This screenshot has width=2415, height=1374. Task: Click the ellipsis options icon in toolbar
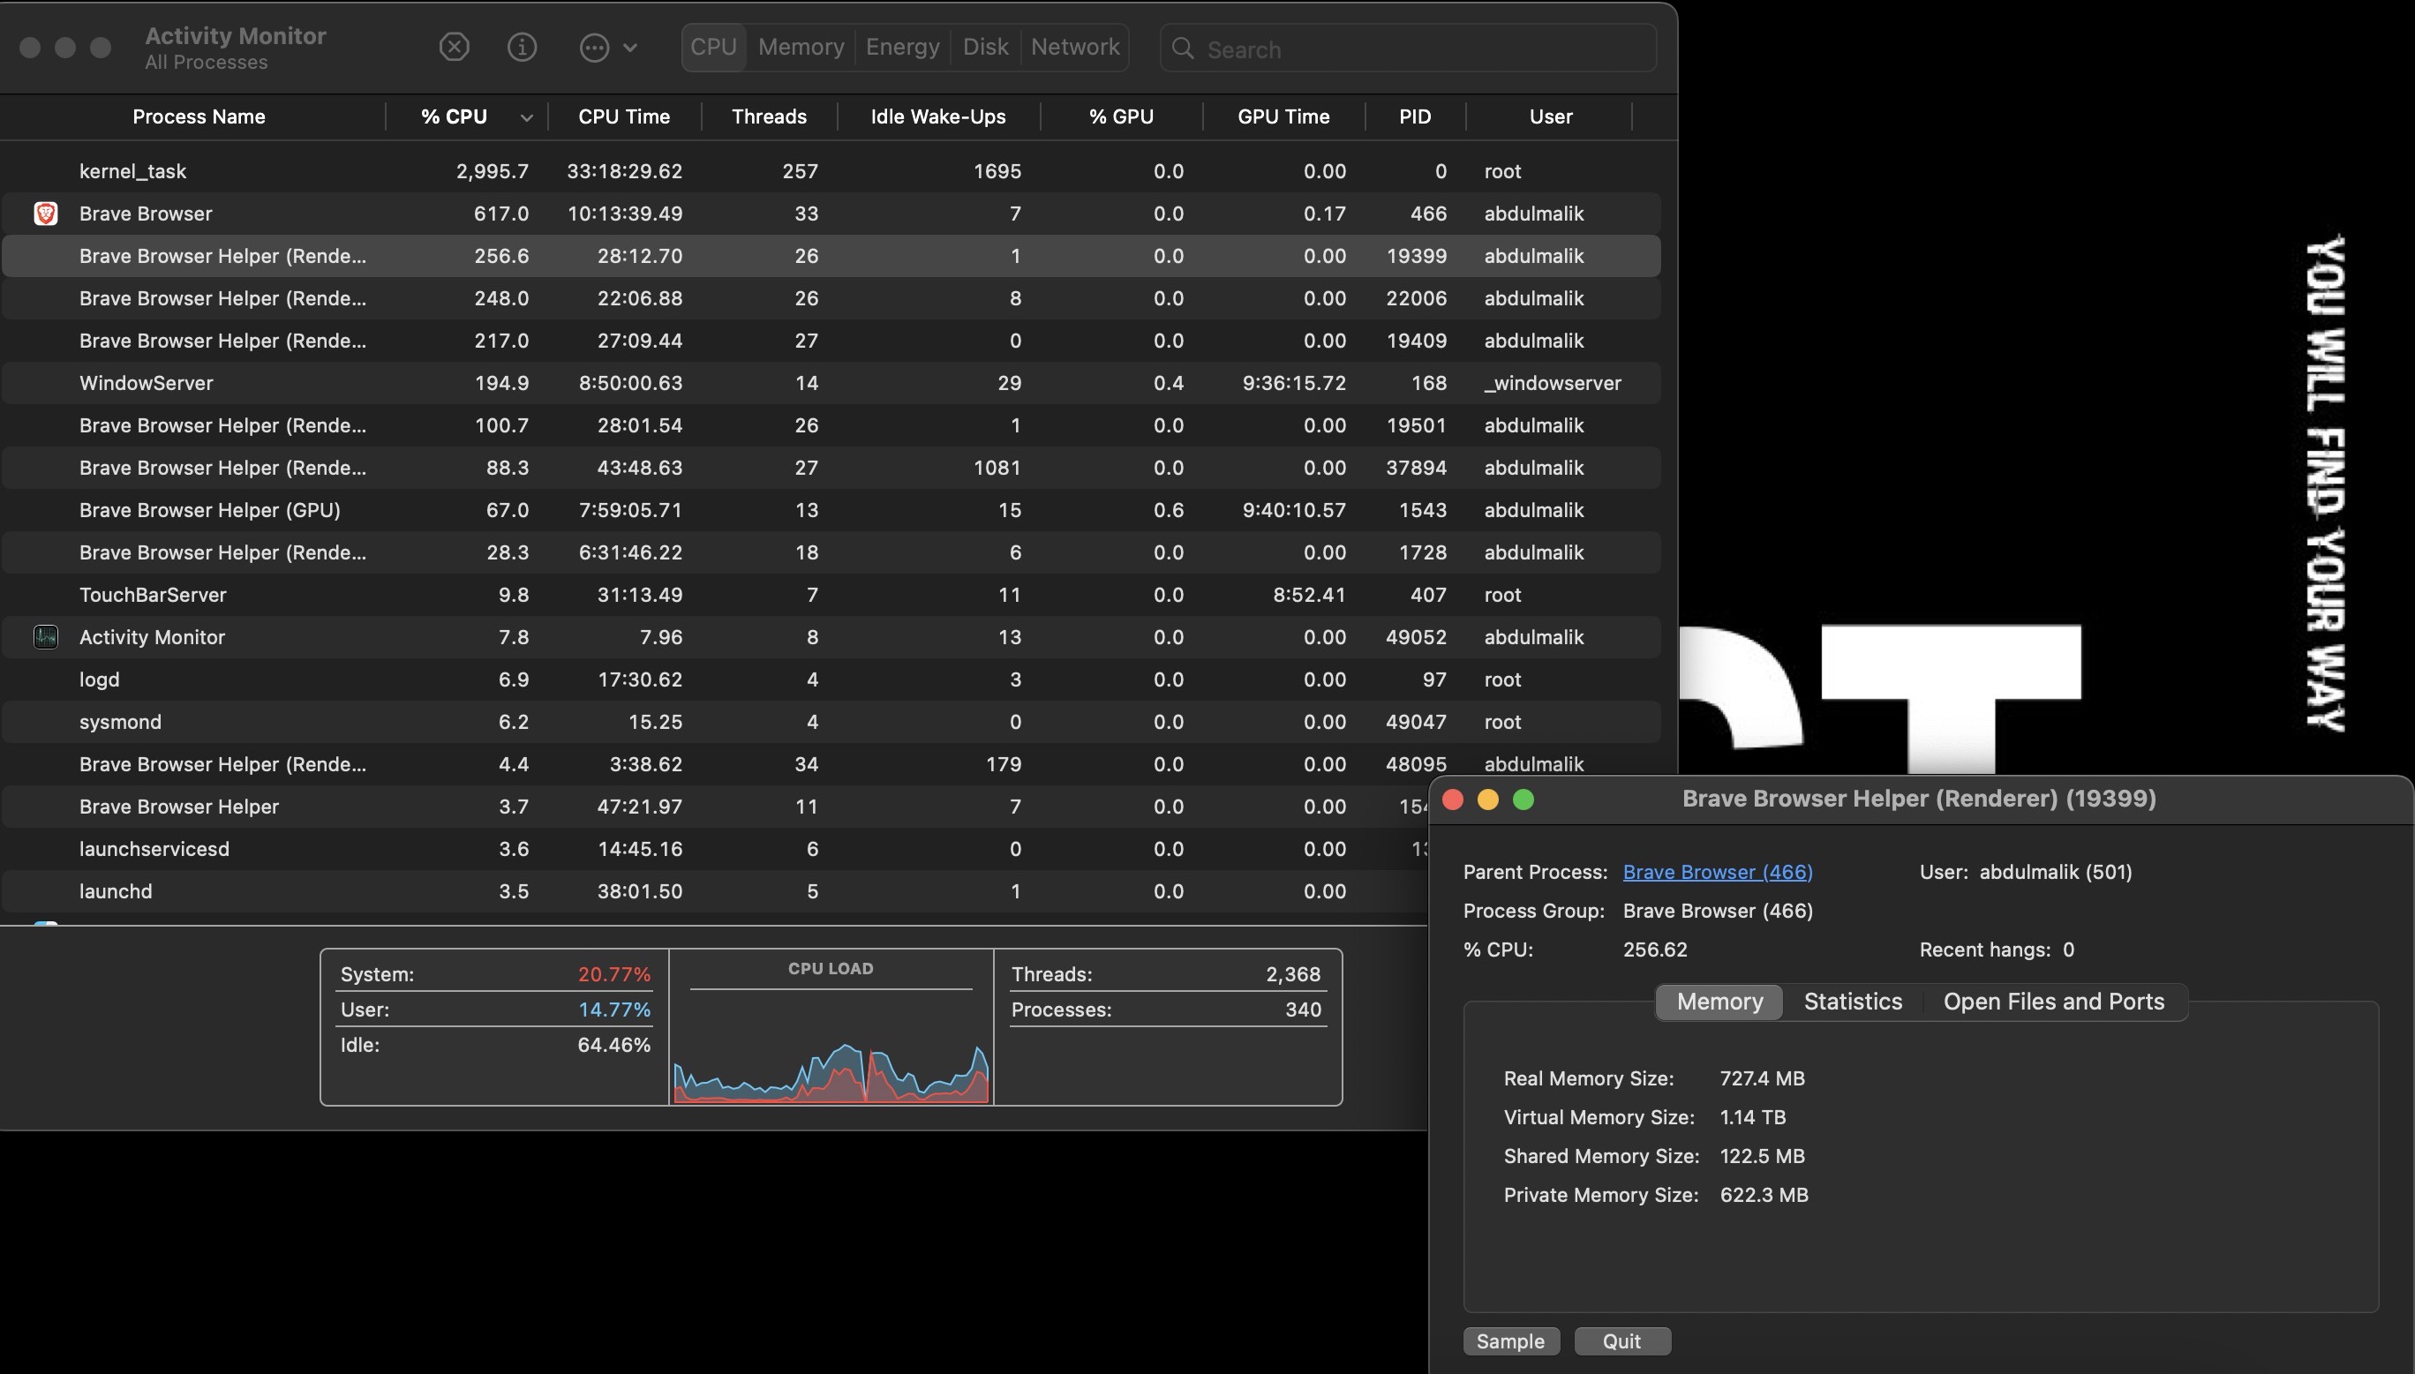[595, 46]
